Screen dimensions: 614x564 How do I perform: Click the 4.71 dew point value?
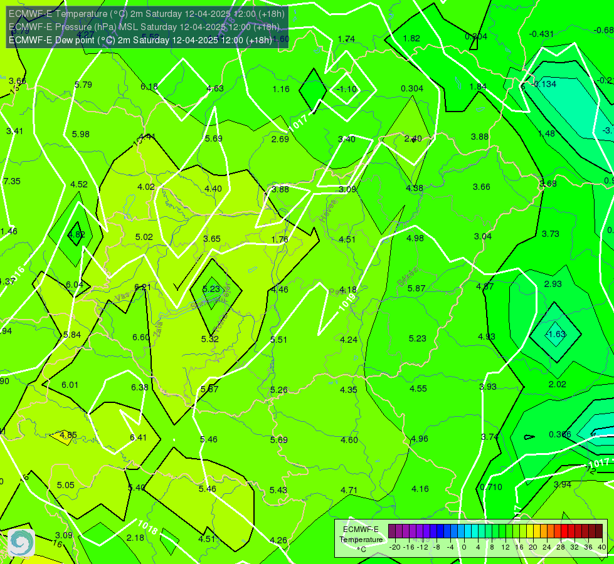(349, 489)
